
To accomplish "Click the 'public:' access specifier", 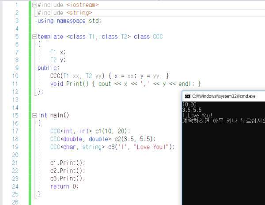I will 49,68.
